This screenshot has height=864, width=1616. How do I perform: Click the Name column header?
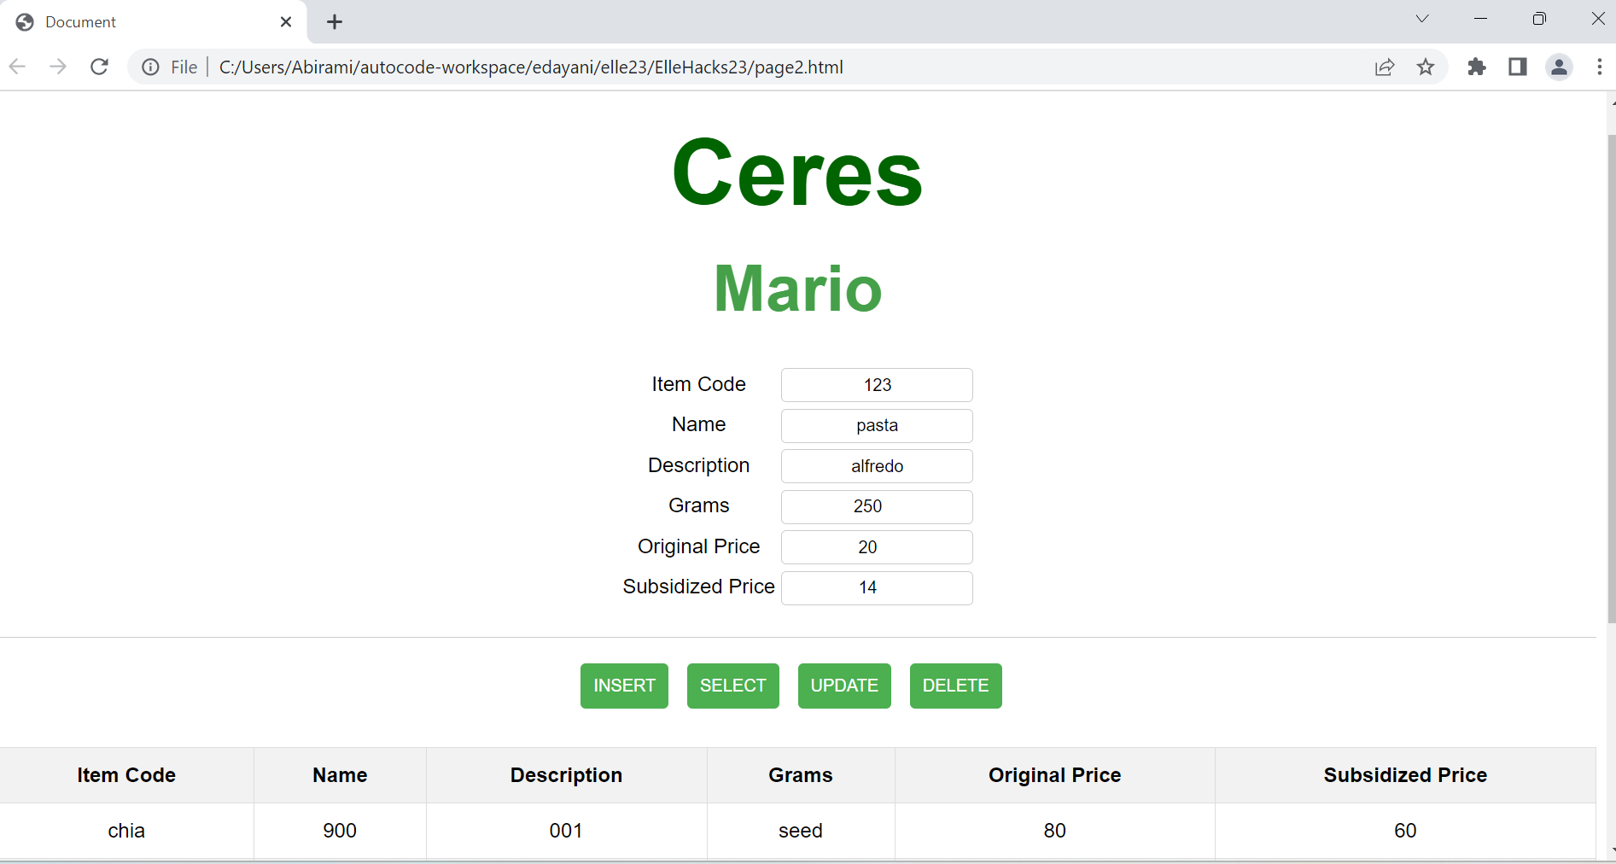(x=340, y=775)
